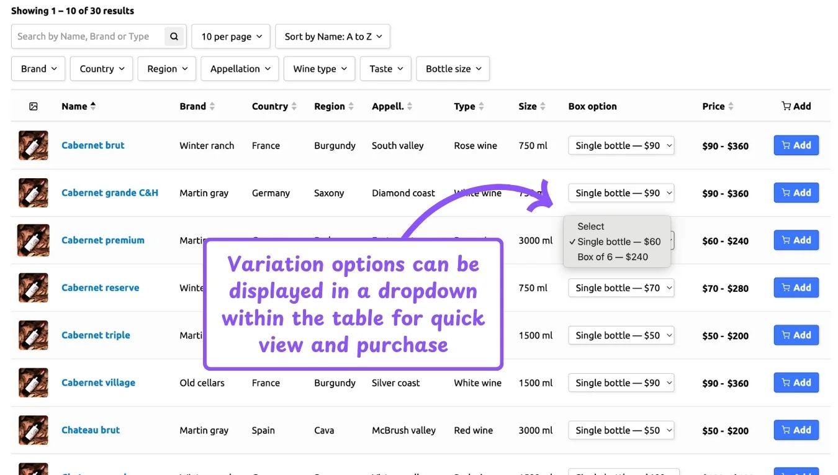Open the 10 per page dropdown
838x475 pixels.
tap(231, 37)
